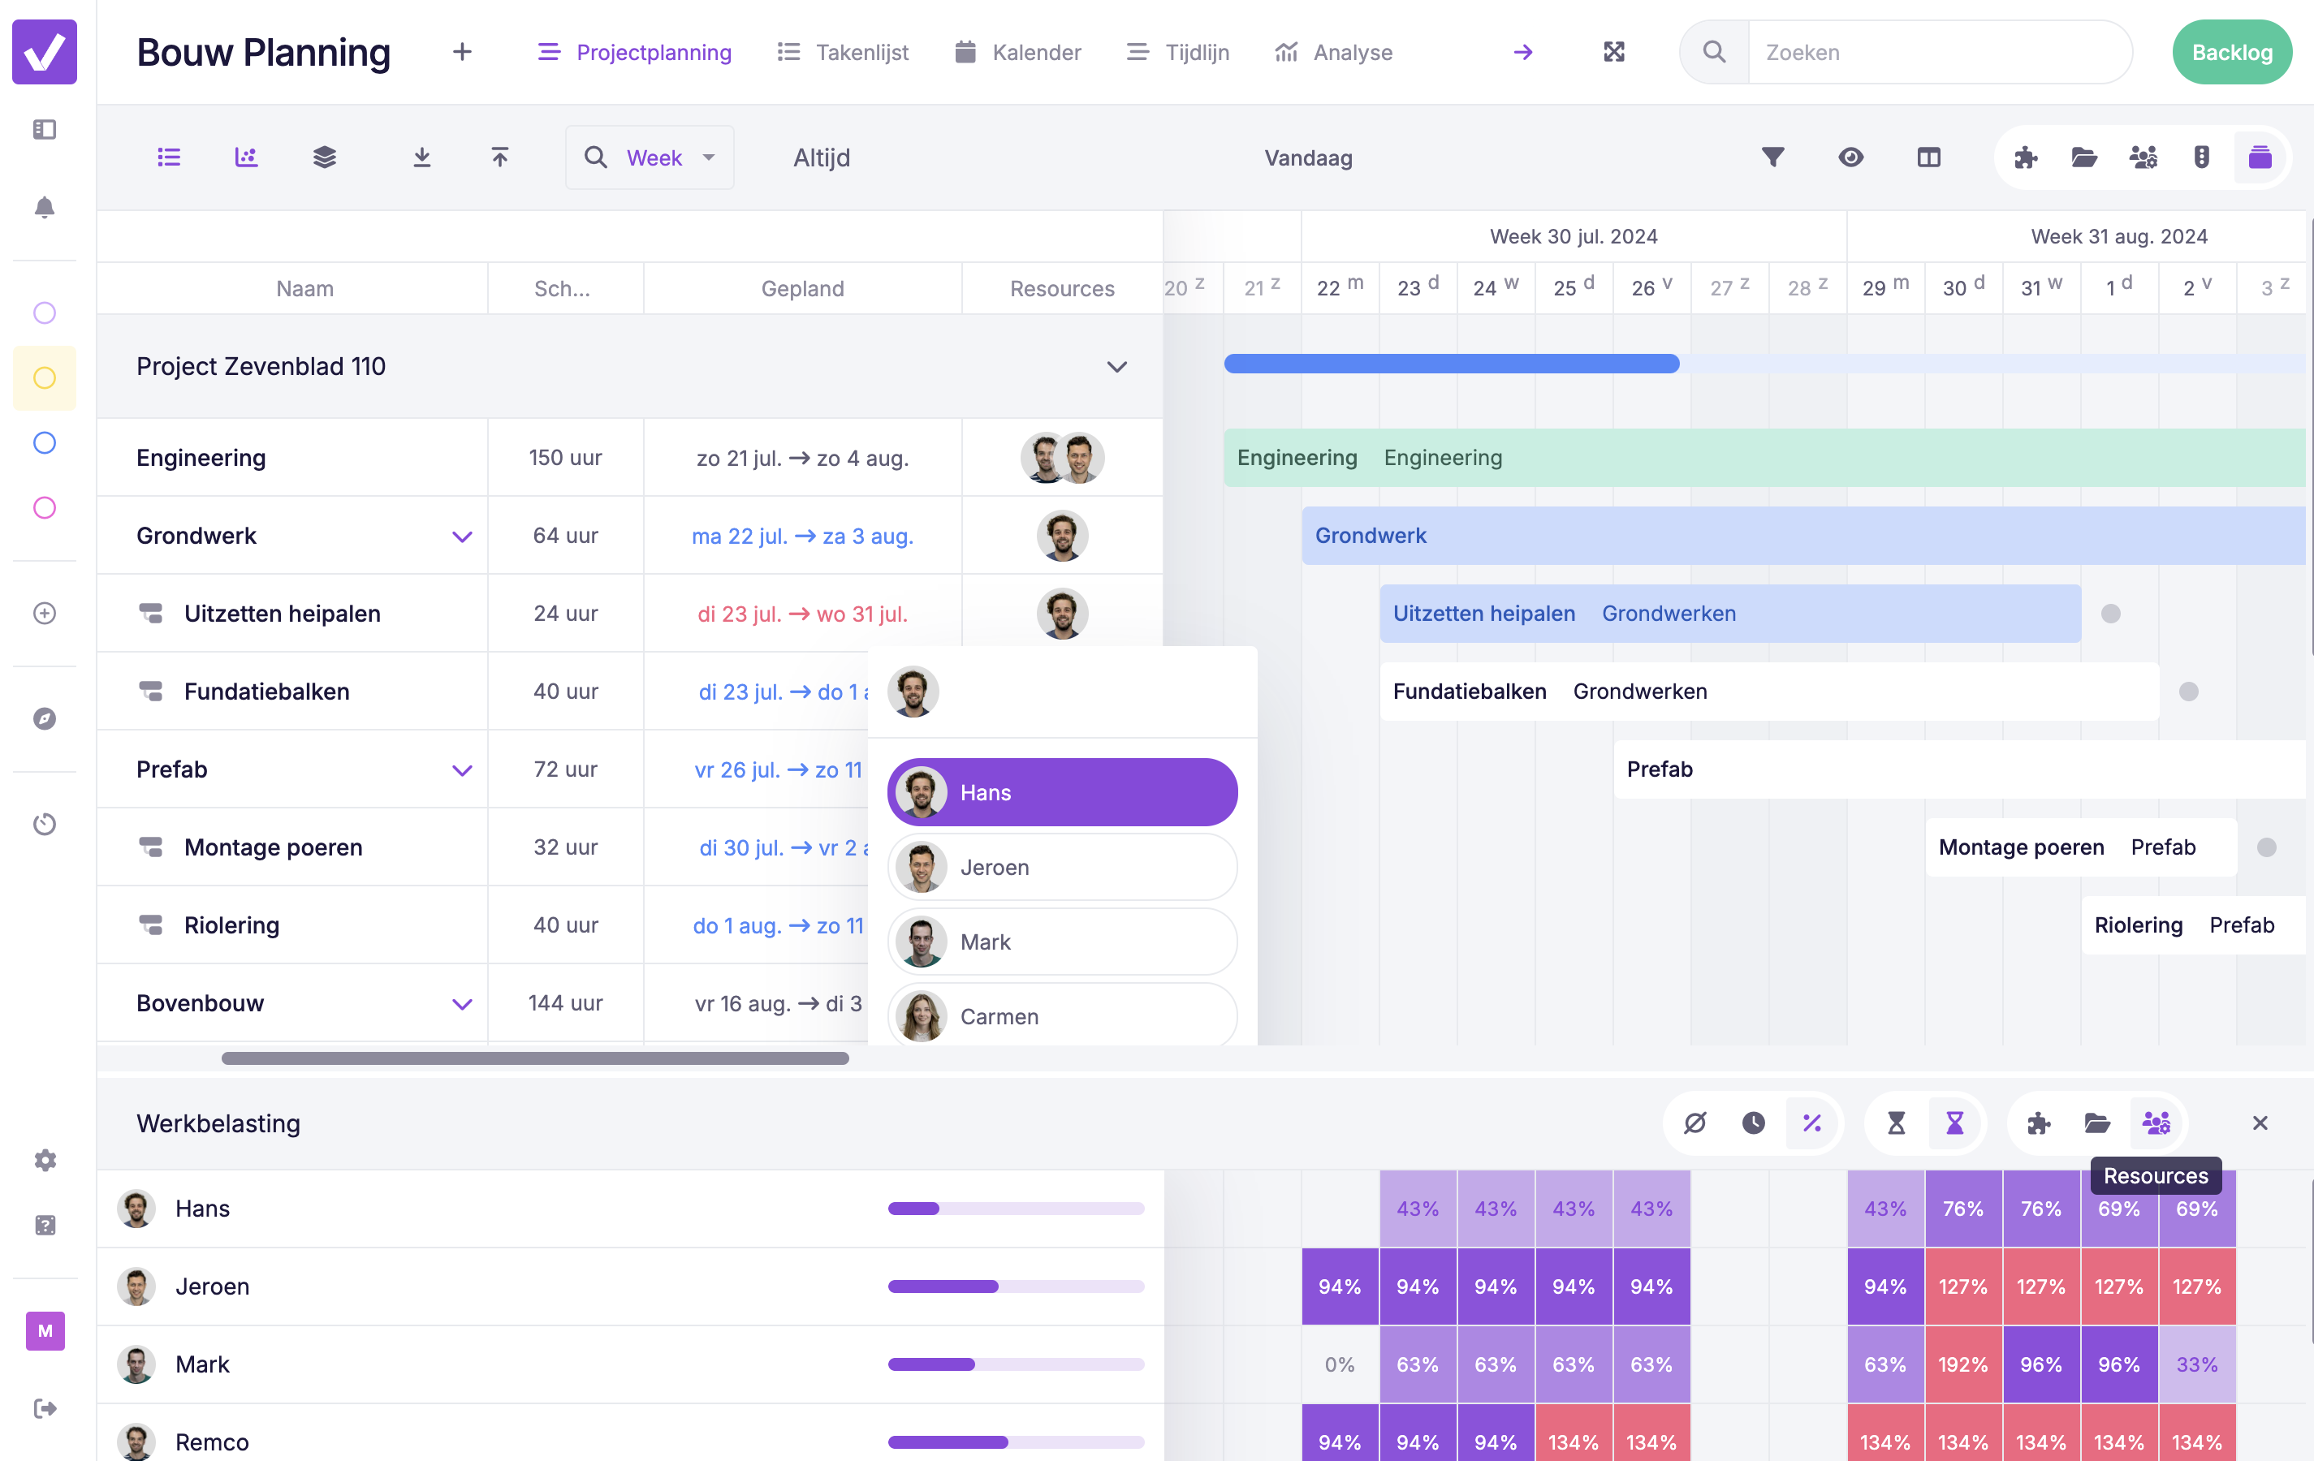The width and height of the screenshot is (2314, 1461).
Task: Collapse the Grondwerk group chevron
Action: coord(462,536)
